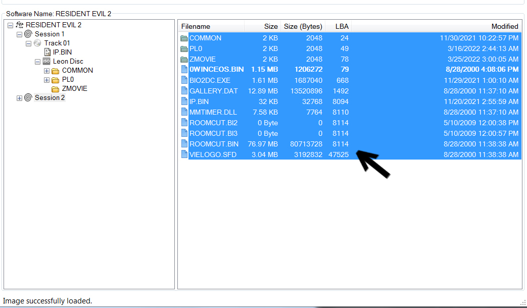
Task: Select MMTIMER.DLL filename in list
Action: point(213,112)
